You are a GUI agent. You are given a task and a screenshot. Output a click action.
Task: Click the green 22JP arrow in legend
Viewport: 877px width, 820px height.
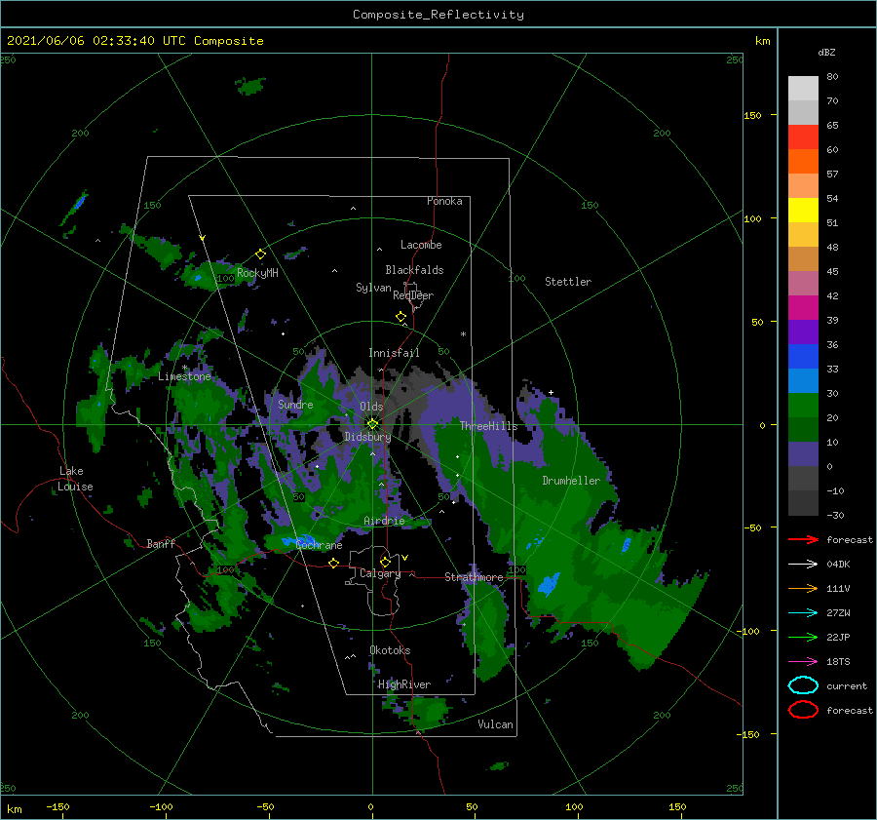[803, 637]
